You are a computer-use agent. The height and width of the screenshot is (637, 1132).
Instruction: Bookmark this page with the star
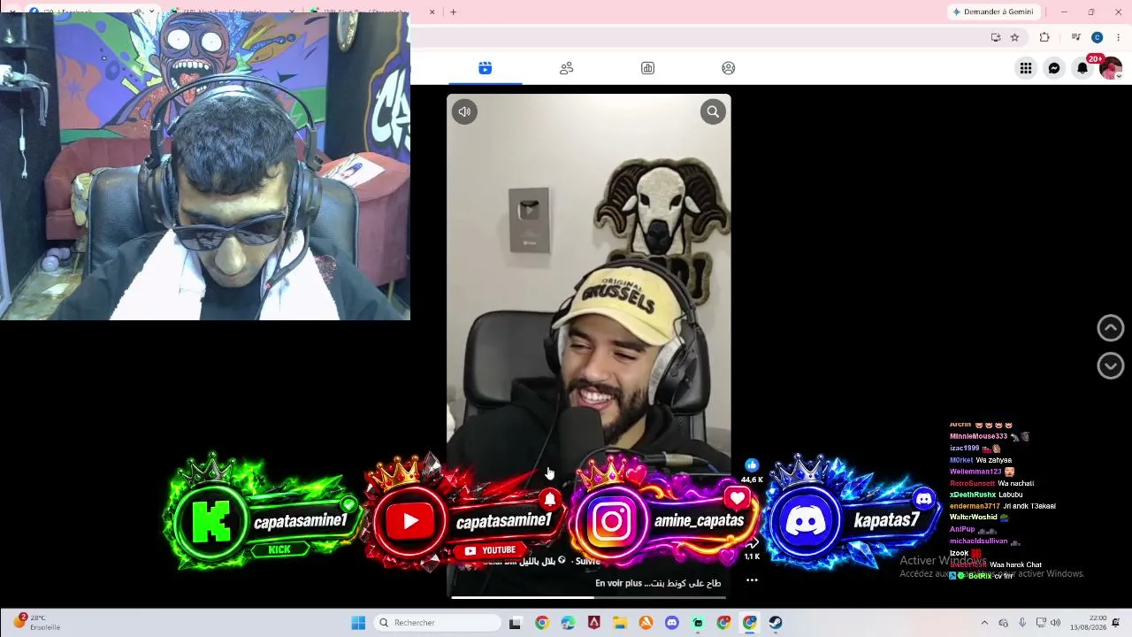pos(1014,37)
